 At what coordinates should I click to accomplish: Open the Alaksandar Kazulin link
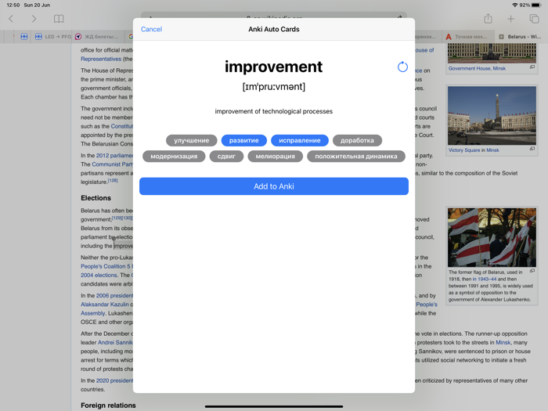click(104, 304)
